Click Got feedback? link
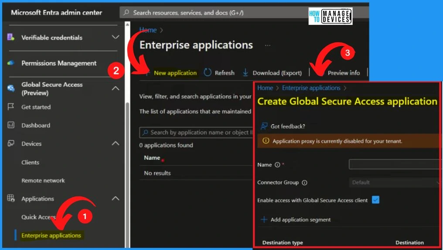This screenshot has height=250, width=443. (x=288, y=126)
